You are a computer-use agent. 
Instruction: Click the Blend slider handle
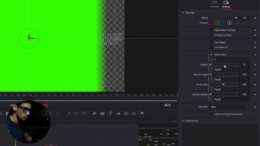[236, 18]
